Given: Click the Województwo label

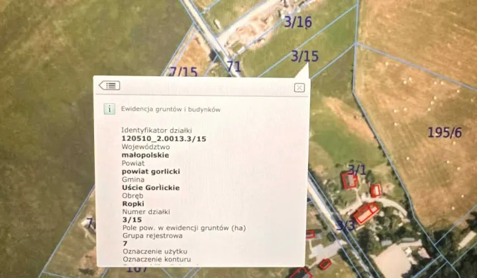Looking at the screenshot, I should (146, 147).
